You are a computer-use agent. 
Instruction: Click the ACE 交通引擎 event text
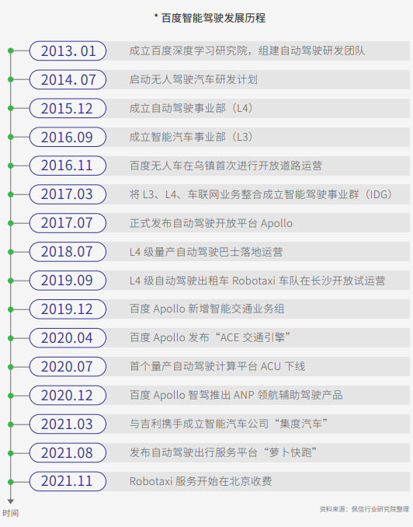pyautogui.click(x=210, y=337)
